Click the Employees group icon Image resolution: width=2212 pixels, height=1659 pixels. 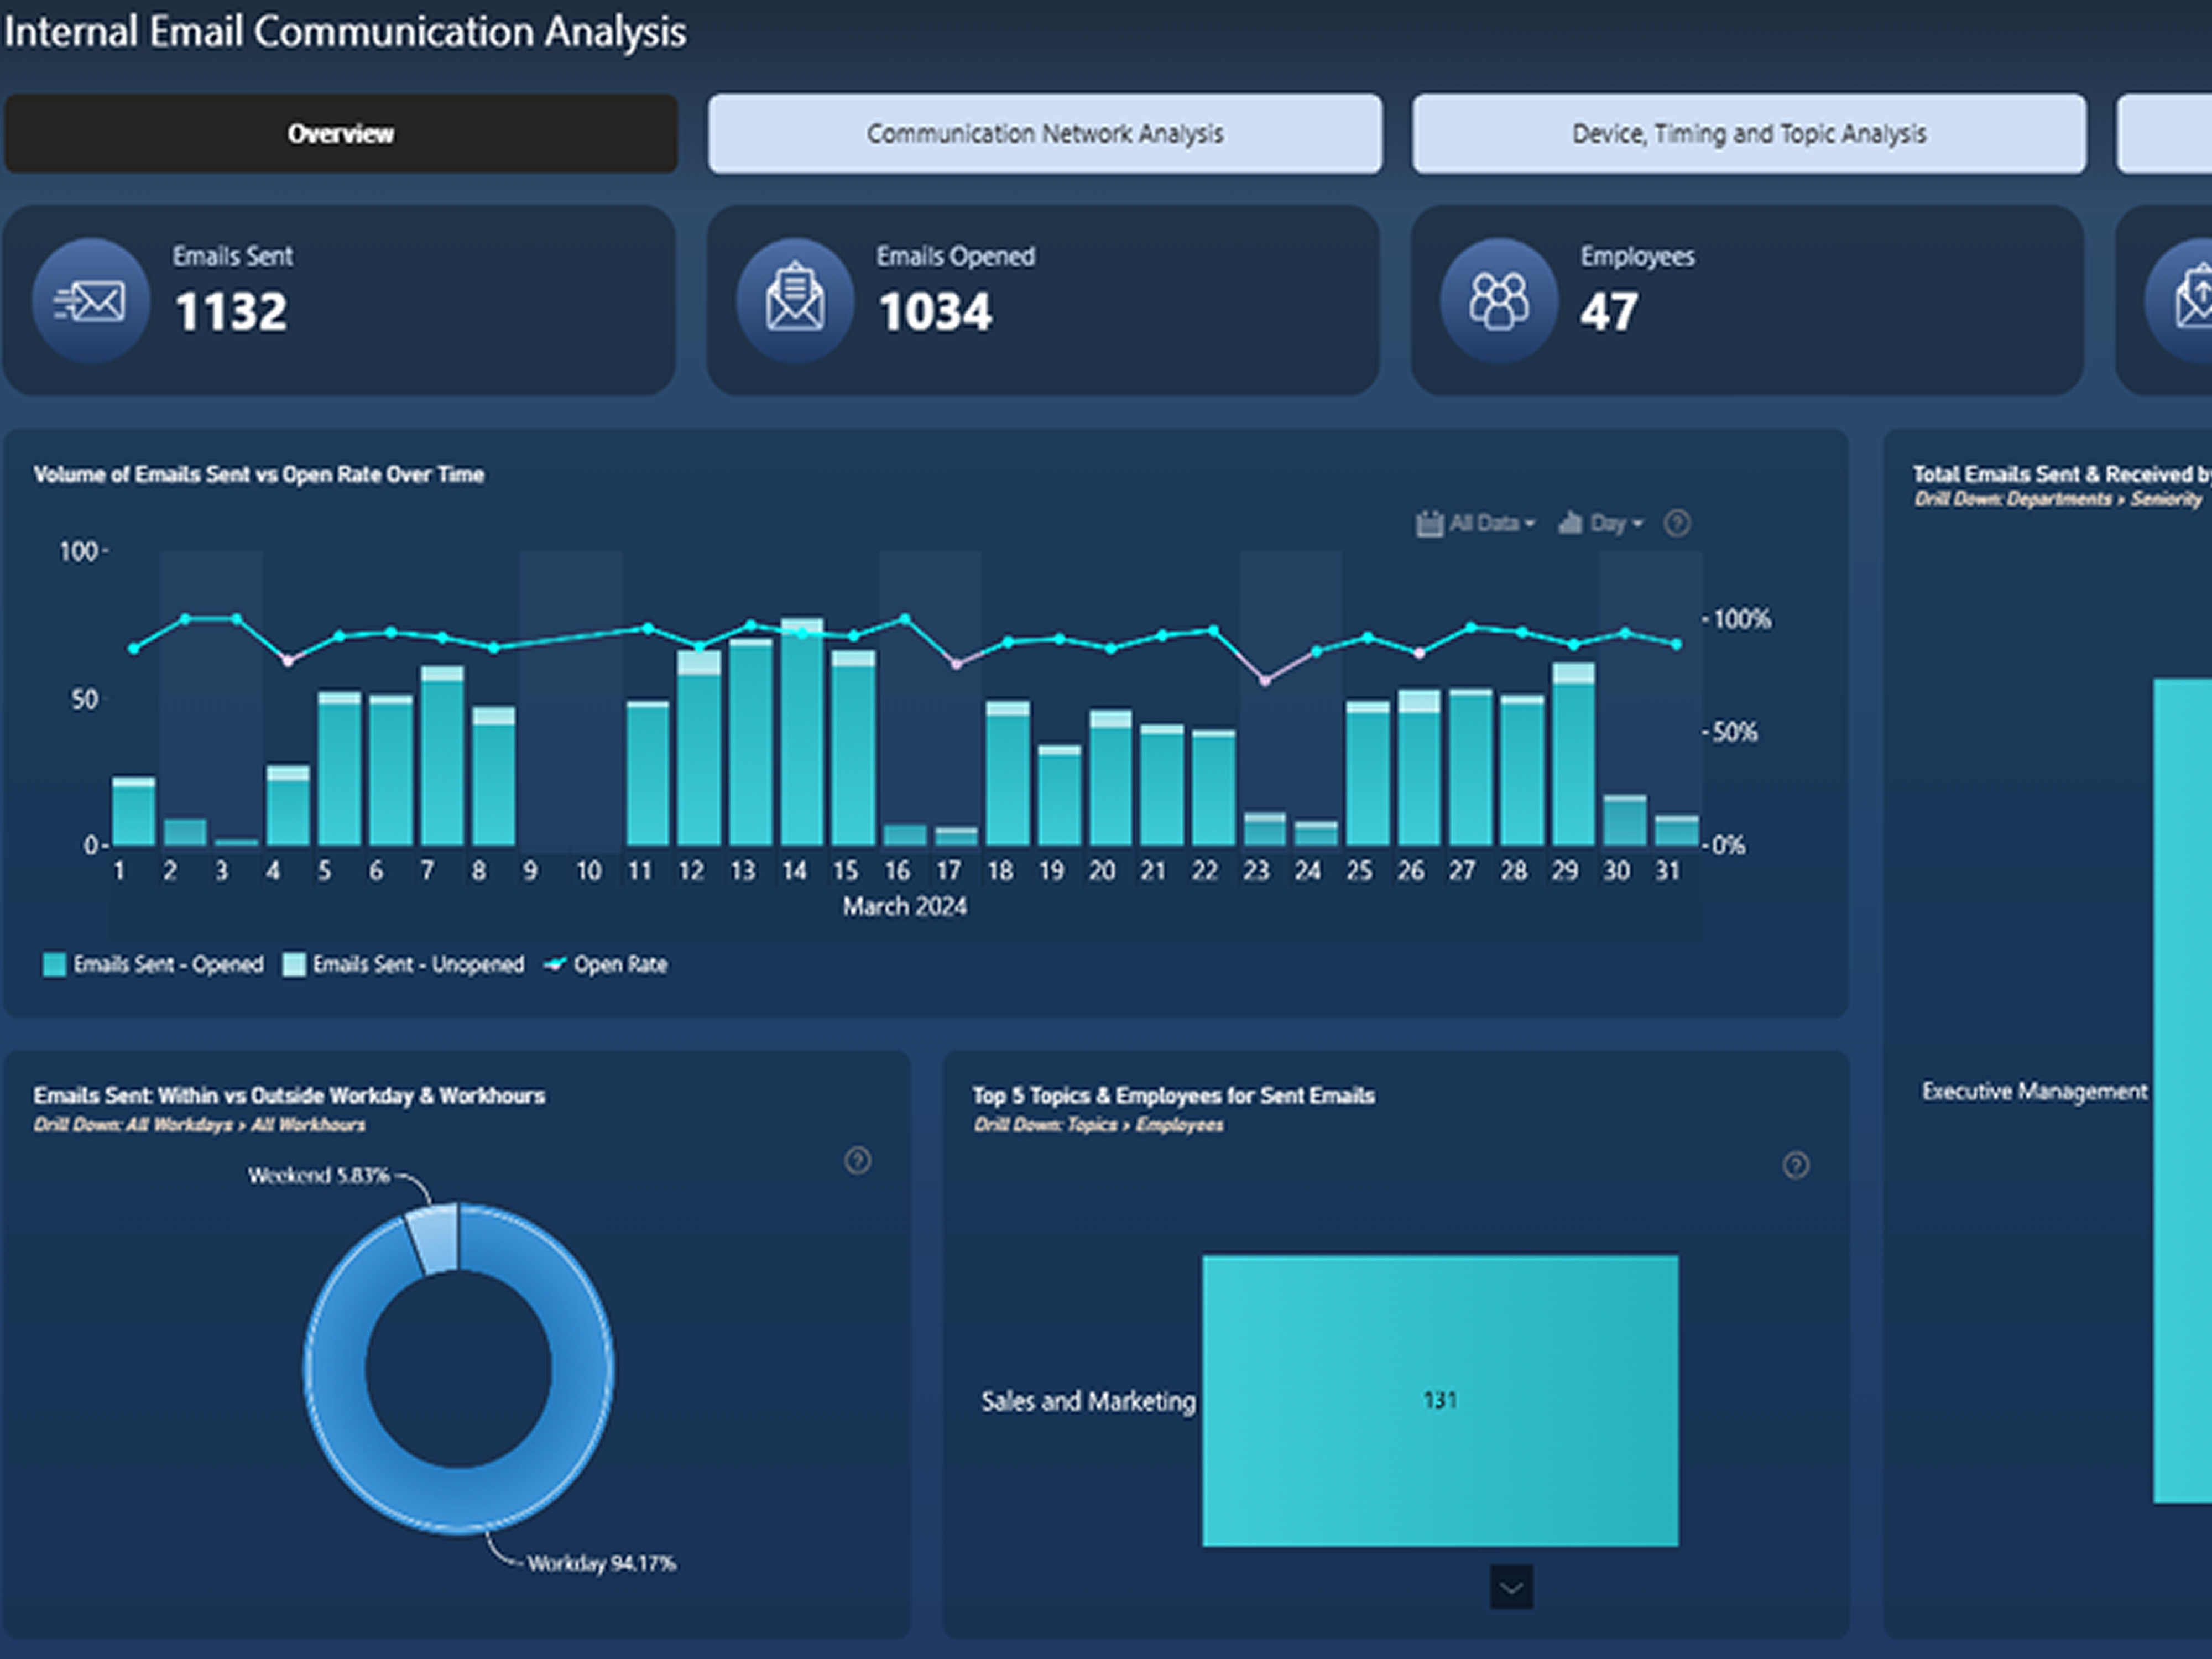[x=1499, y=300]
